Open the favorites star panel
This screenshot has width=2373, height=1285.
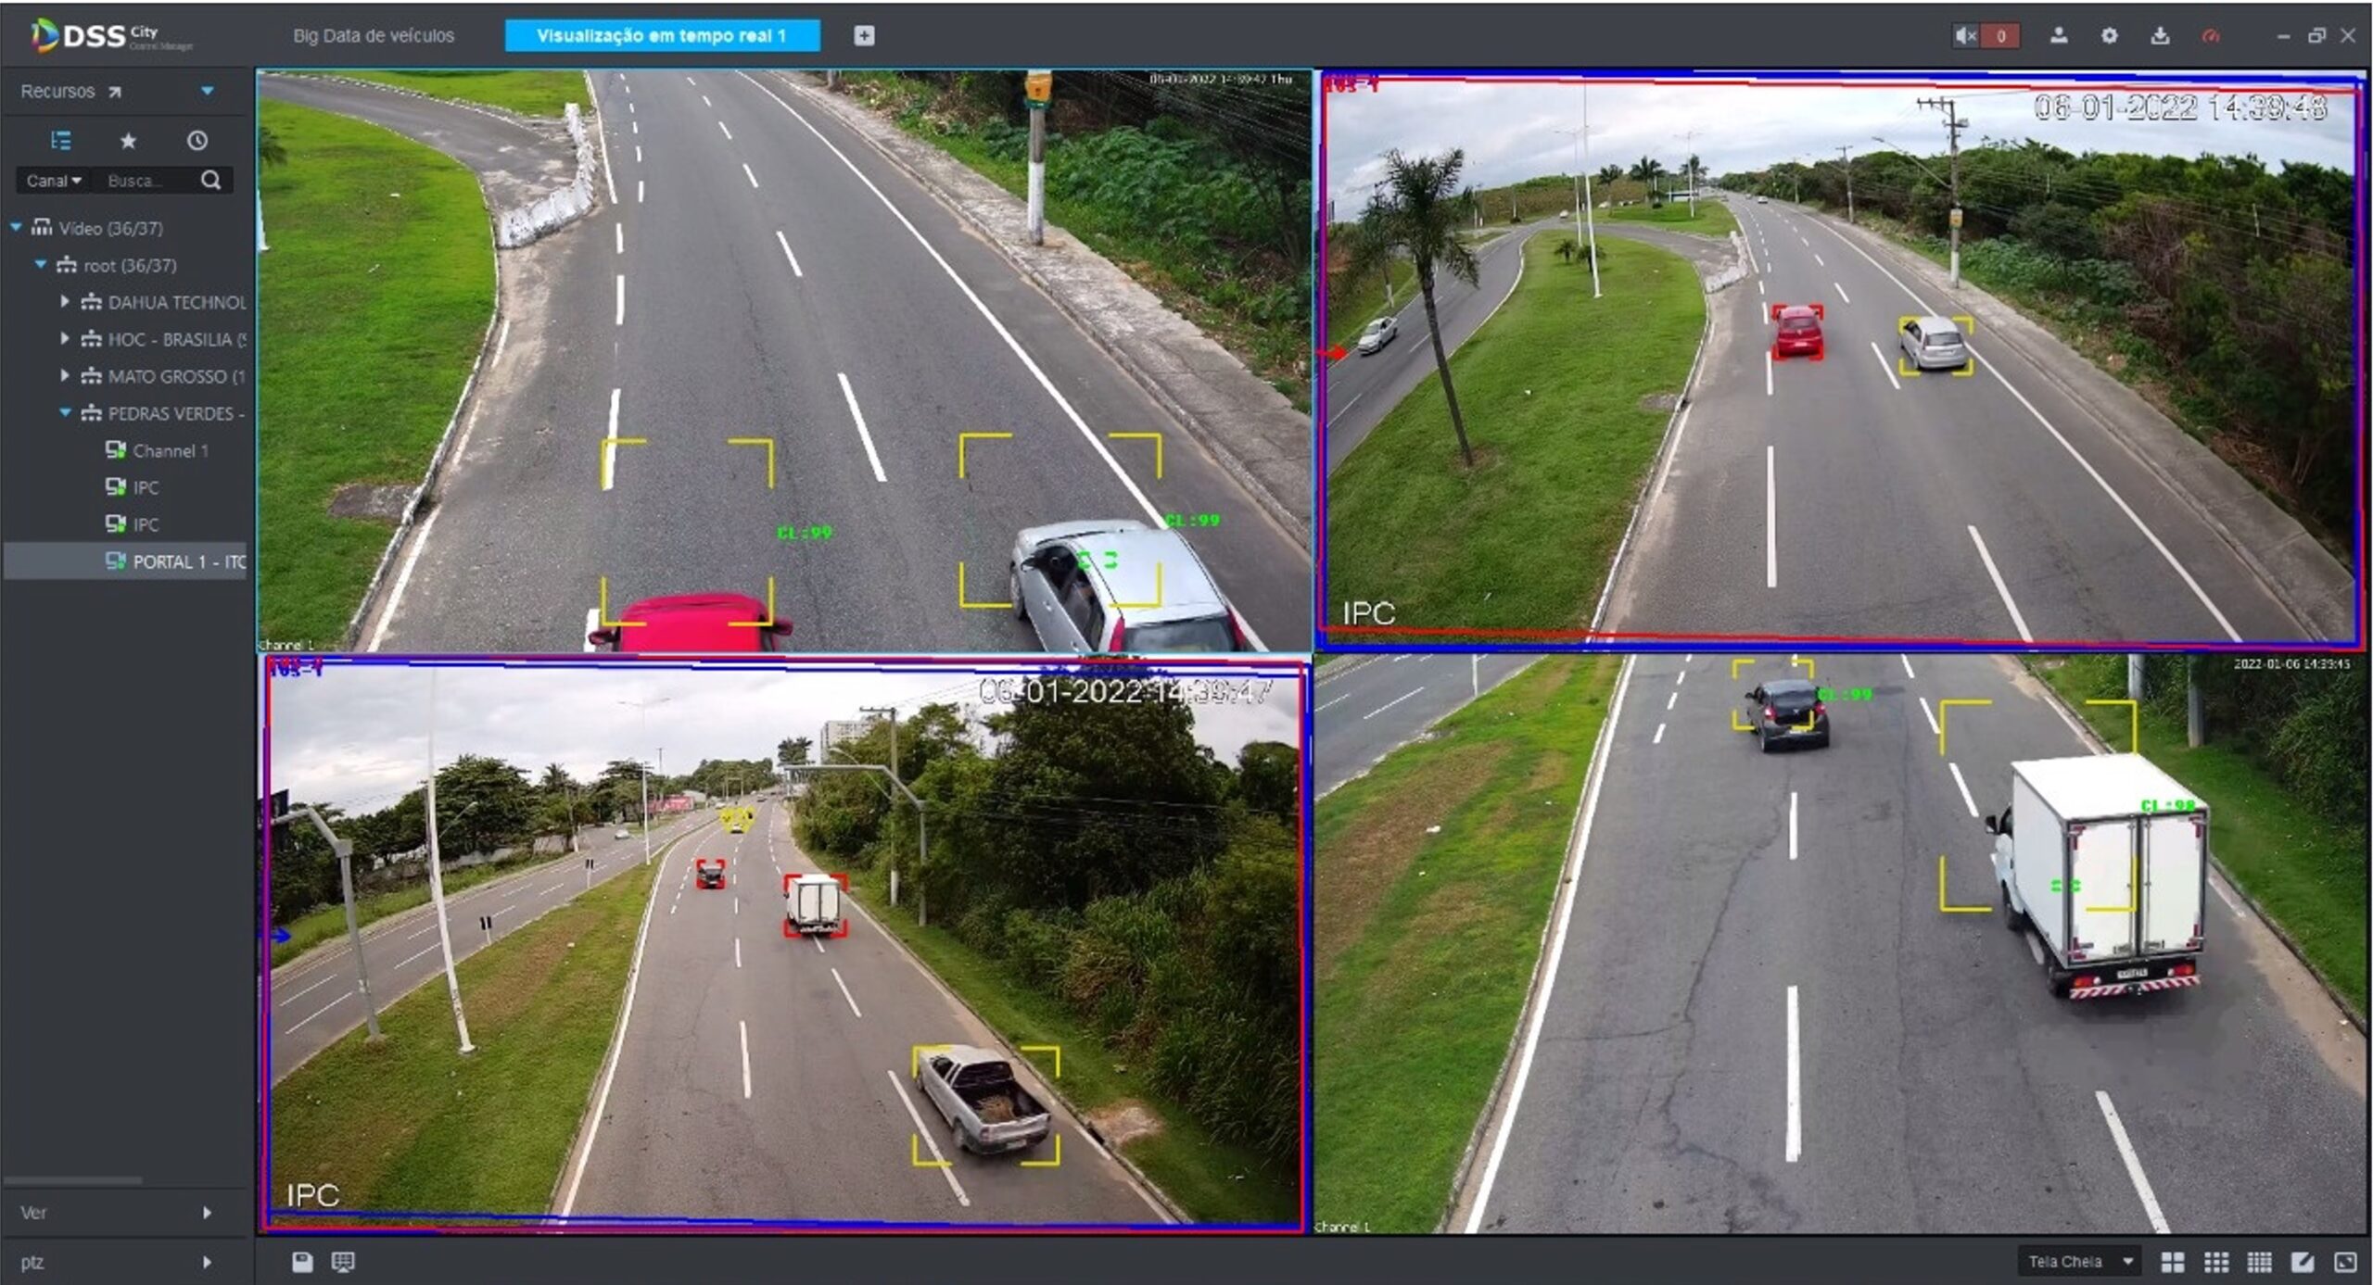(x=128, y=141)
